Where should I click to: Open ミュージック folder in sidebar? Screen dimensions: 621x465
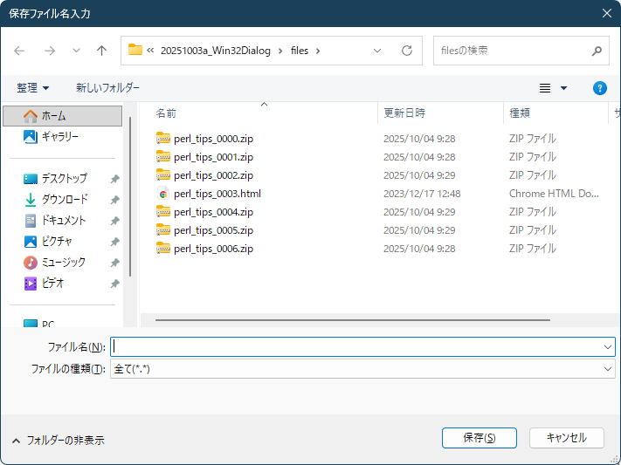[63, 263]
